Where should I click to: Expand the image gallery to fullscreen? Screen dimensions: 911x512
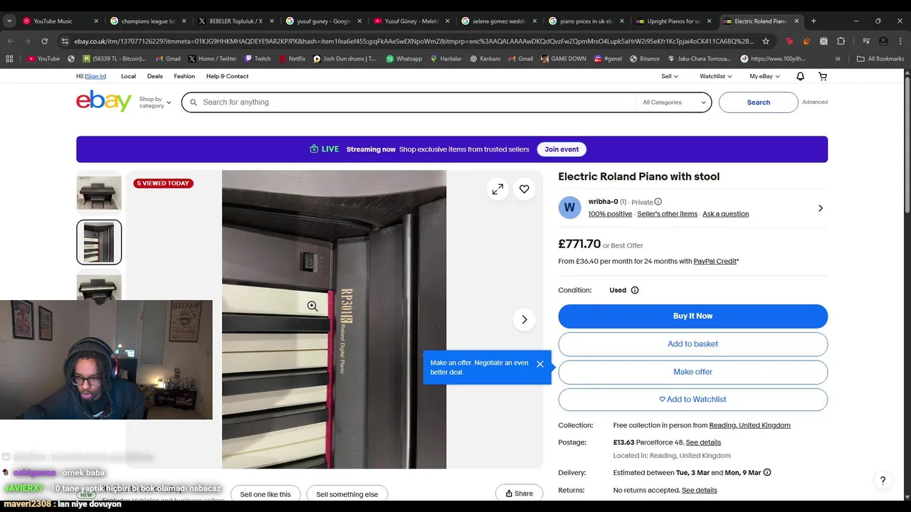pos(497,189)
